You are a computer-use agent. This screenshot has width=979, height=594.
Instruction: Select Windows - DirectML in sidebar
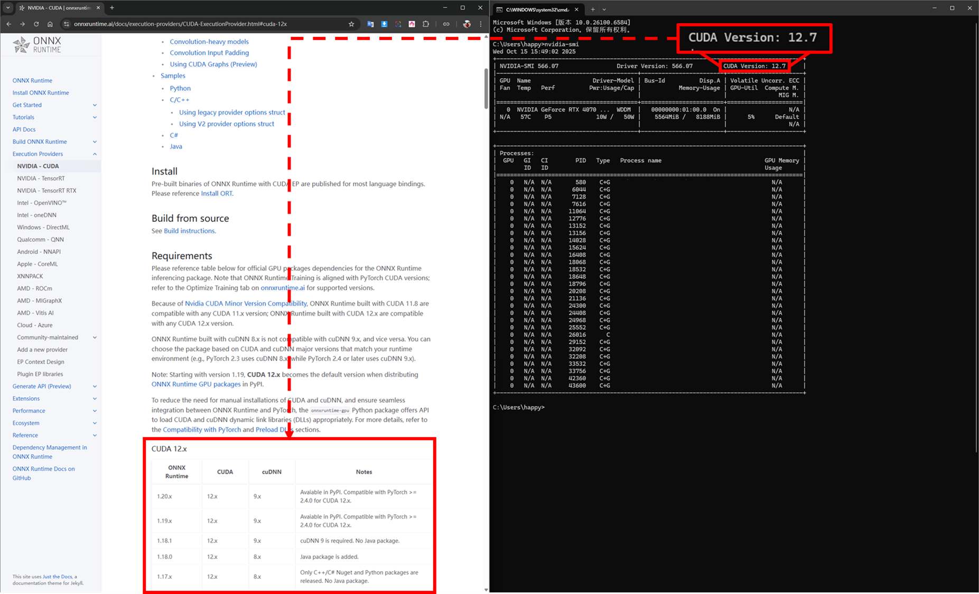pos(43,227)
